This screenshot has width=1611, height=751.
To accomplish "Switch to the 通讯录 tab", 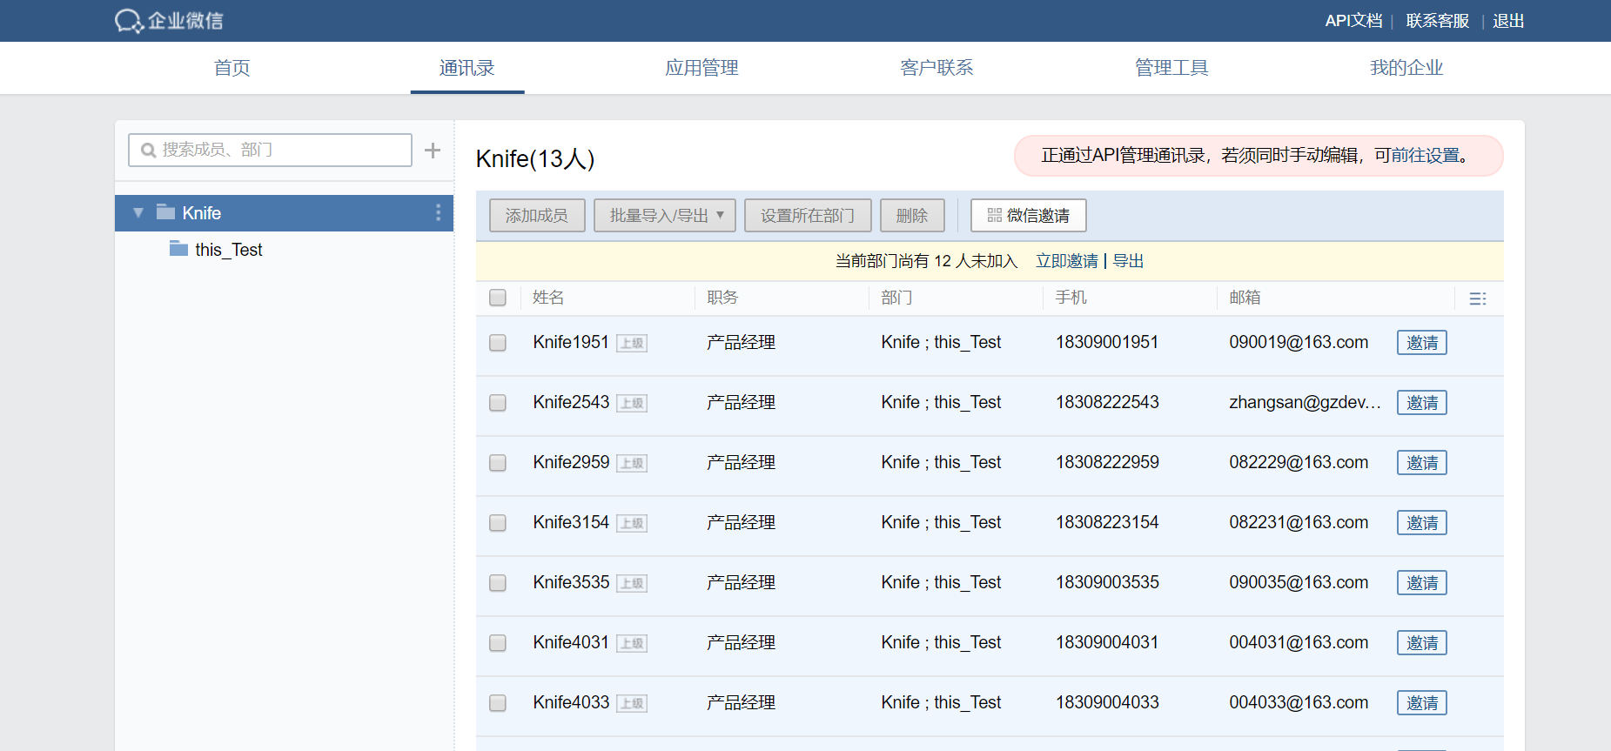I will (x=467, y=68).
